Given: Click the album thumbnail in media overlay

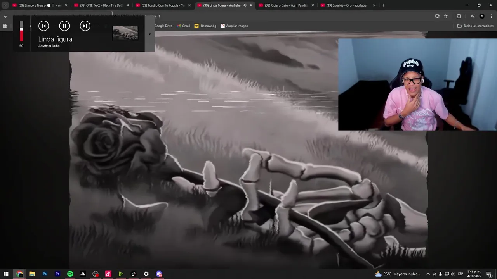Looking at the screenshot, I should point(125,33).
